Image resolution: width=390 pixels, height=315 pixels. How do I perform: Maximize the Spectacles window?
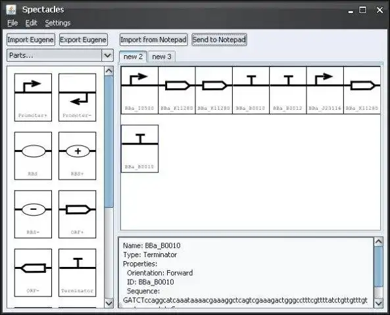[362, 10]
